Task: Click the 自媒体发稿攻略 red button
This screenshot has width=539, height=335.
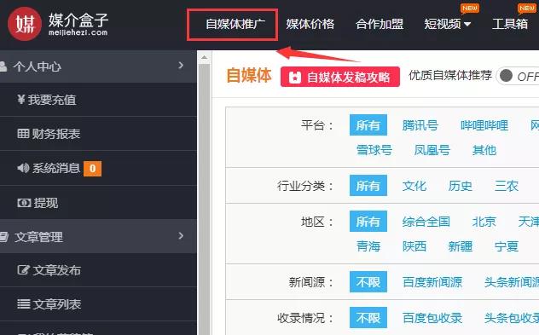Action: pos(340,77)
